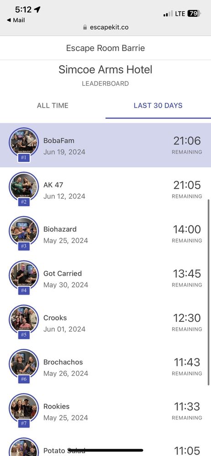Viewport: 211px width, 456px height.
Task: Open the Escape Room Barrie header link
Action: (x=105, y=48)
